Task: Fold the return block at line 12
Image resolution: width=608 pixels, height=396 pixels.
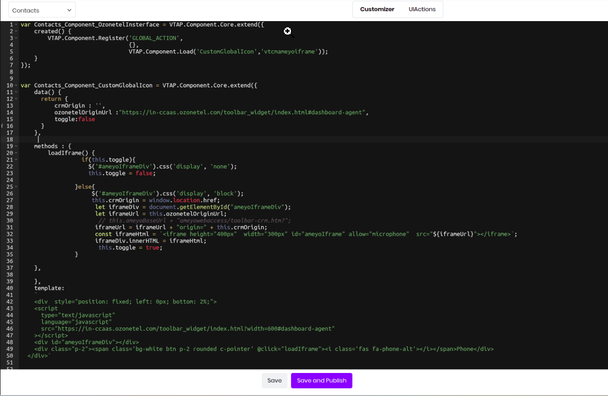Action: [x=17, y=99]
